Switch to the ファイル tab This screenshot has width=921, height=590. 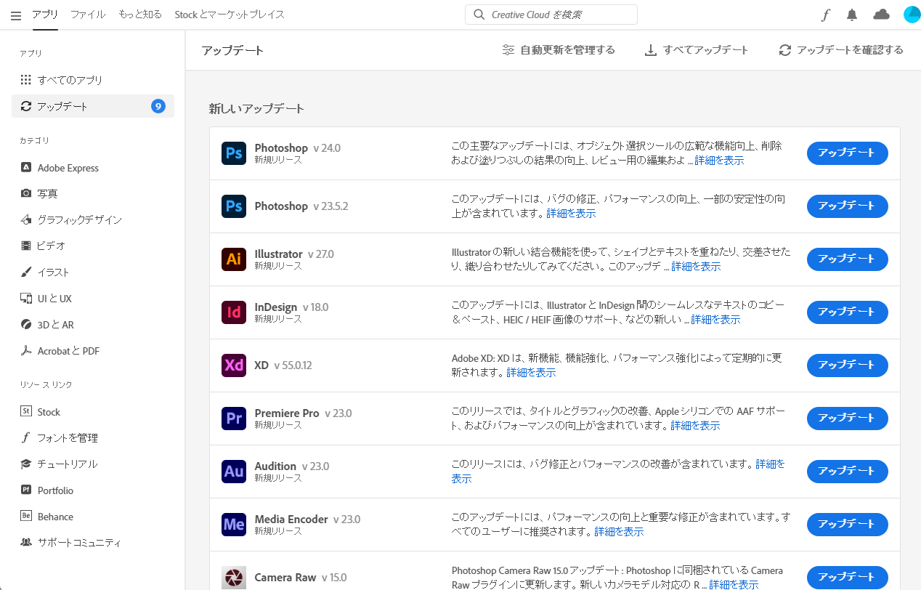tap(88, 15)
